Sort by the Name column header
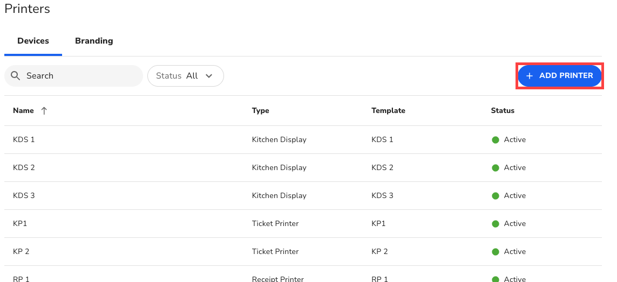 point(23,111)
